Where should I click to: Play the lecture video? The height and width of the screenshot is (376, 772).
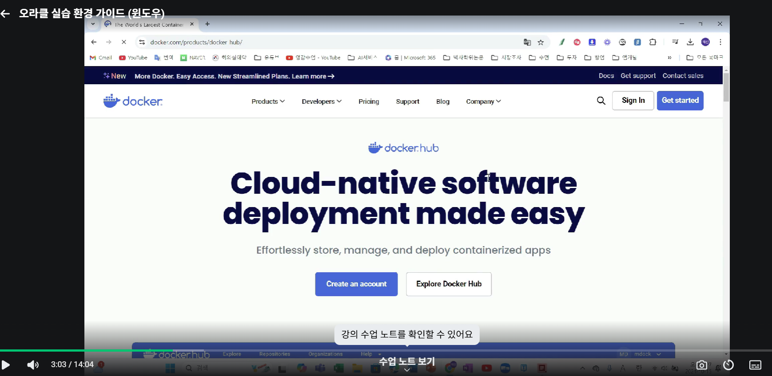[x=6, y=365]
